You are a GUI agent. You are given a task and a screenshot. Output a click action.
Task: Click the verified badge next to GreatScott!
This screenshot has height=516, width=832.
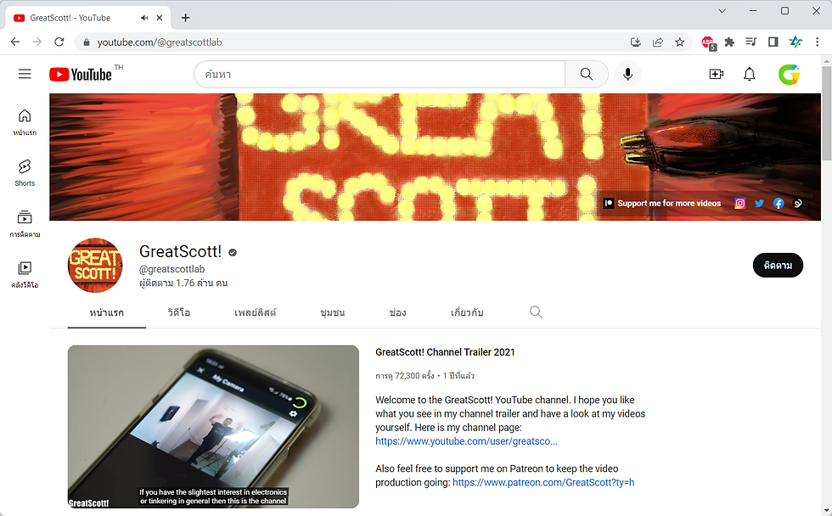pyautogui.click(x=233, y=252)
